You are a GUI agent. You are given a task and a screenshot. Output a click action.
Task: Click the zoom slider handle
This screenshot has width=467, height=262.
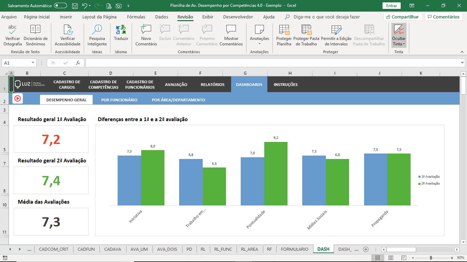point(431,258)
